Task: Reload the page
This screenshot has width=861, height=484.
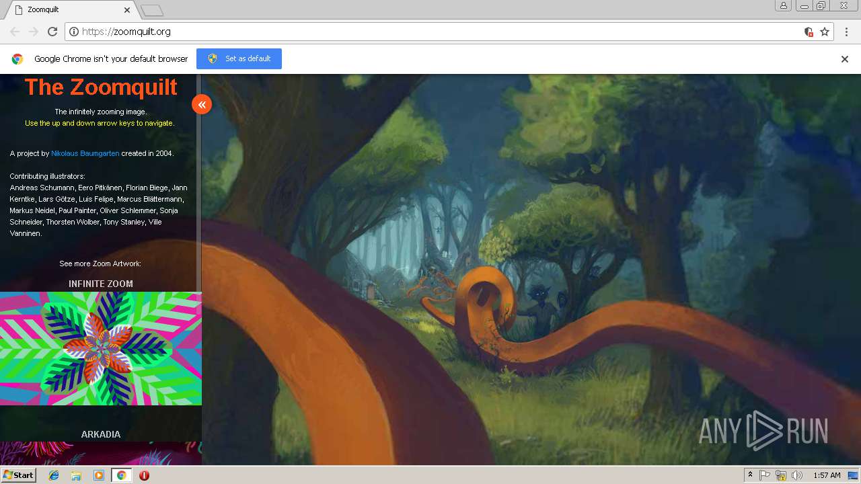Action: [x=52, y=32]
